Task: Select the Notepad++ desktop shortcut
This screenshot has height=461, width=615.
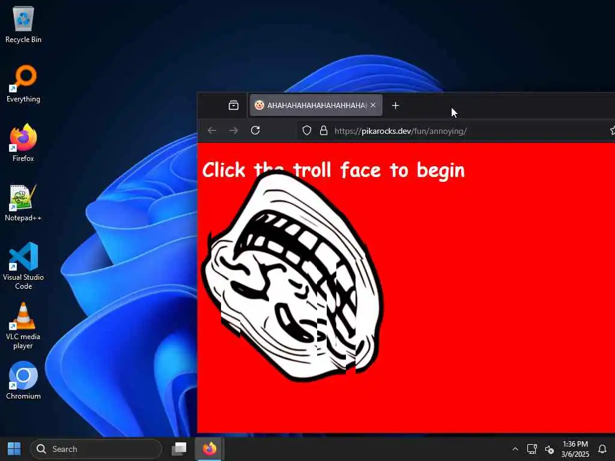Action: pyautogui.click(x=23, y=203)
